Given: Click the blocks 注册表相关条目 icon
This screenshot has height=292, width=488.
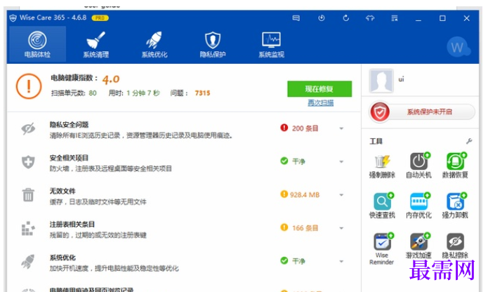Looking at the screenshot, I should 28,229.
